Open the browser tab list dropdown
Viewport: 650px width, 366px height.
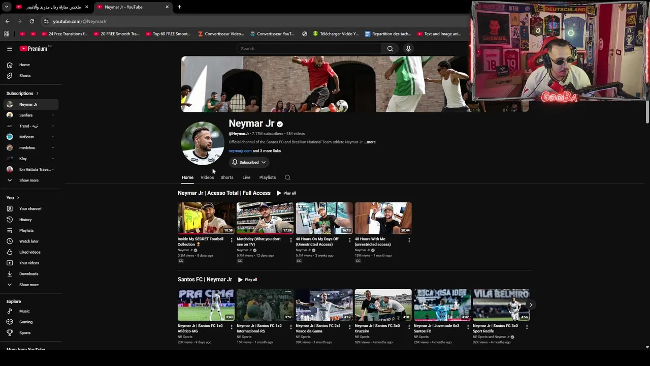(7, 7)
